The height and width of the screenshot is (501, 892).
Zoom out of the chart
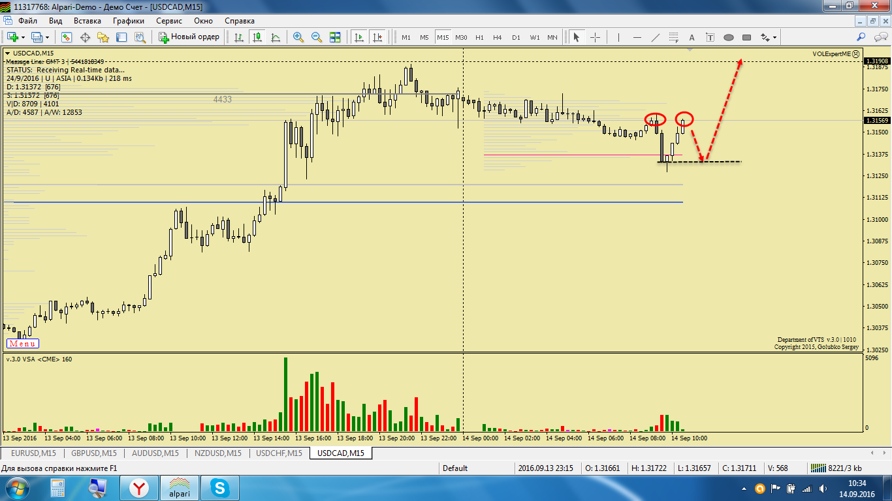(x=317, y=37)
